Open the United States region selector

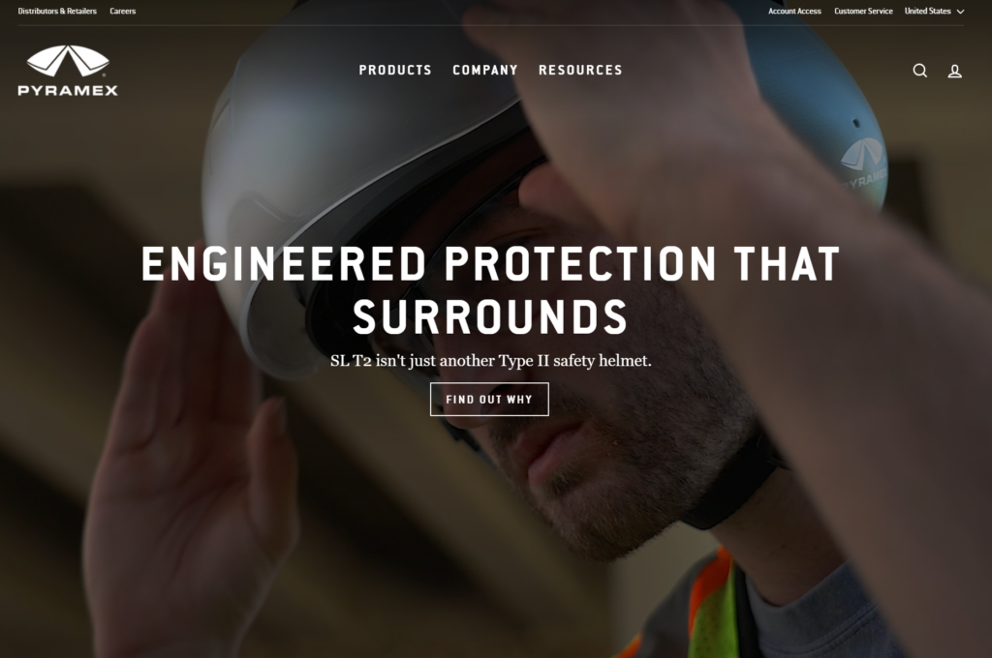934,11
